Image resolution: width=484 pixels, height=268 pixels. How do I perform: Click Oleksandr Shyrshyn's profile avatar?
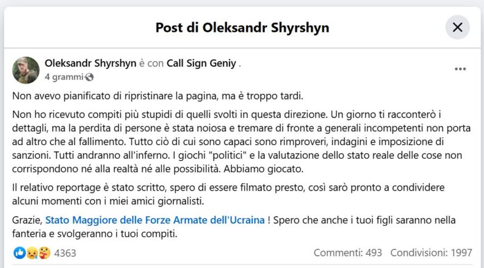(x=26, y=70)
